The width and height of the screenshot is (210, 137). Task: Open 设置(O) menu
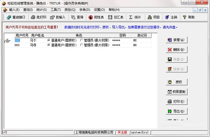point(99,10)
